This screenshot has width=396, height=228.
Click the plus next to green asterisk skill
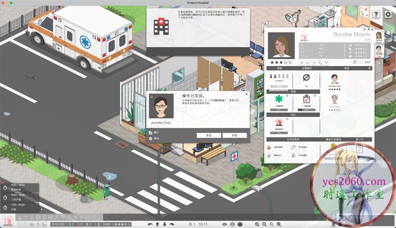(287, 95)
